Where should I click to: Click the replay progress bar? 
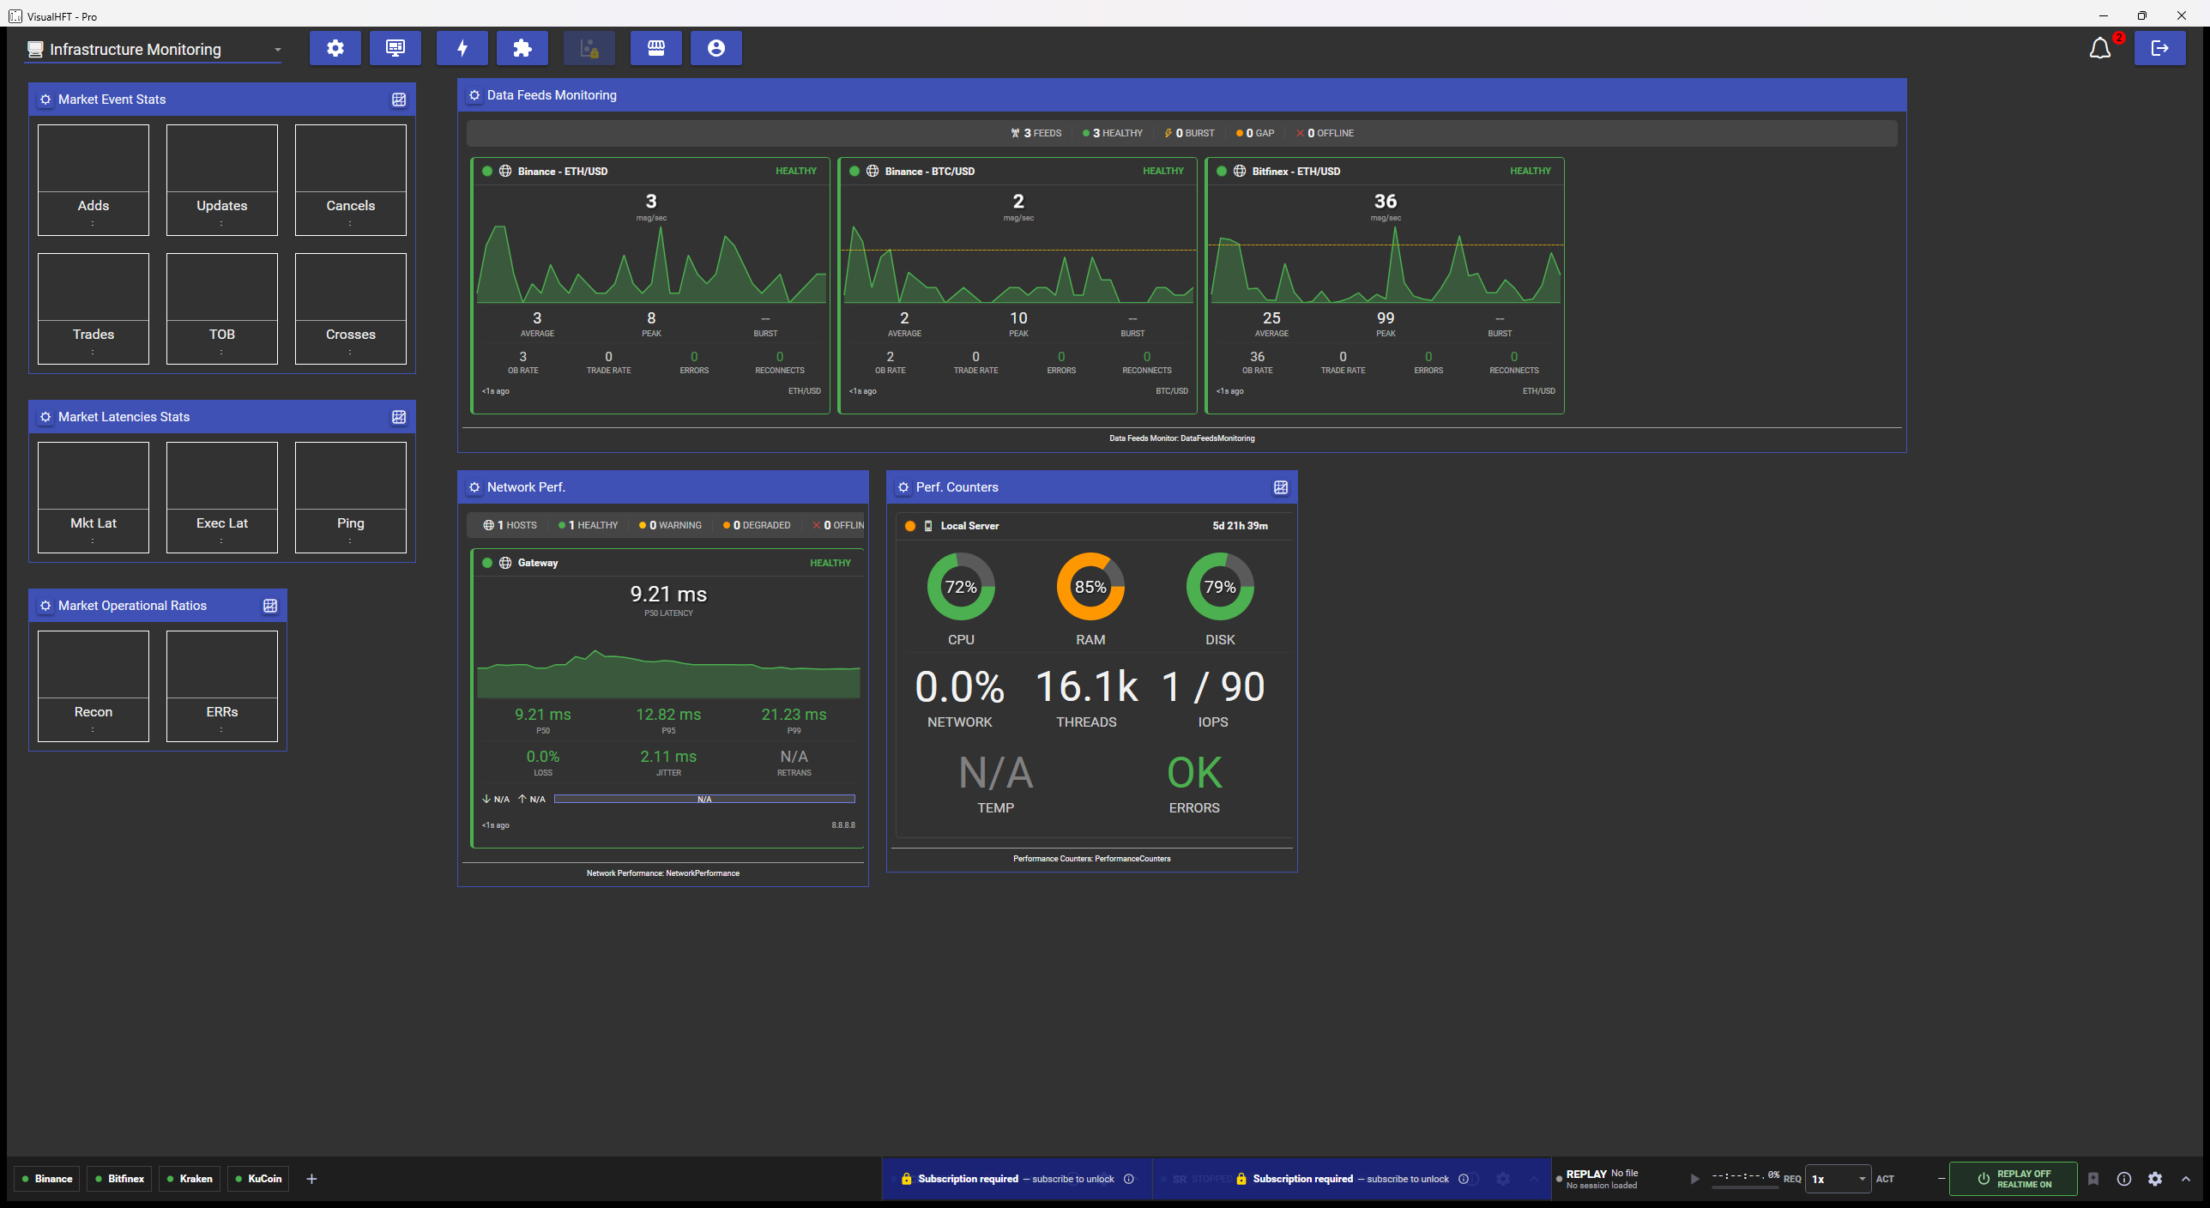pos(1745,1187)
